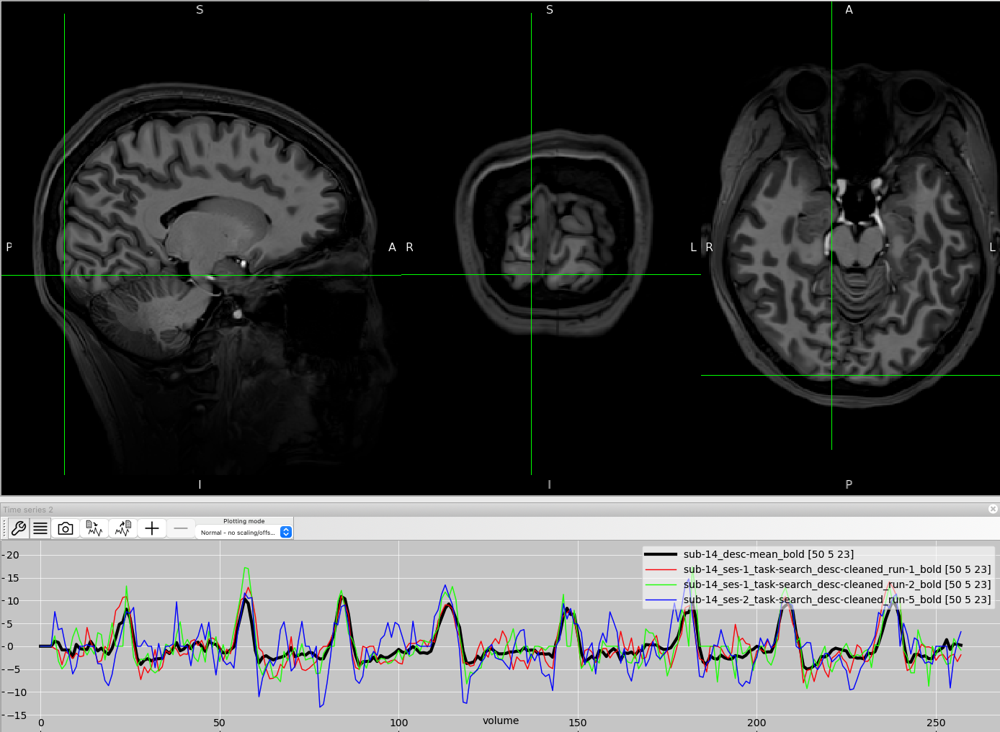
Task: Take a screenshot with the camera icon
Action: tap(66, 529)
